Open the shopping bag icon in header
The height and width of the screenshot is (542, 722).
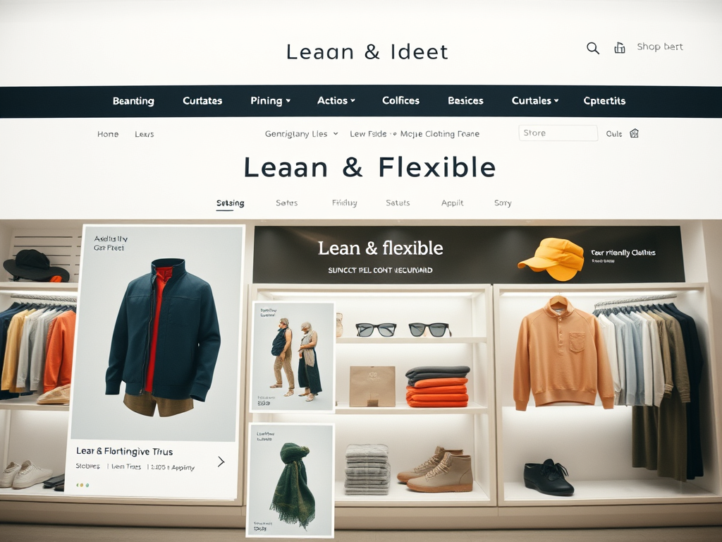(x=620, y=47)
